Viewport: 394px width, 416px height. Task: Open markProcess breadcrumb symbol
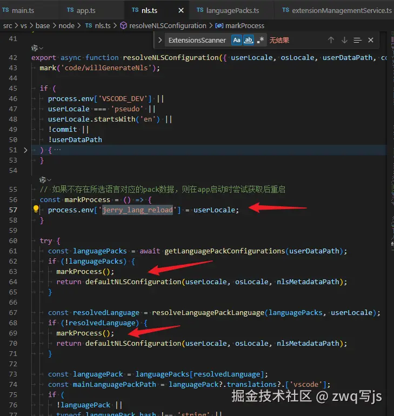pos(240,26)
